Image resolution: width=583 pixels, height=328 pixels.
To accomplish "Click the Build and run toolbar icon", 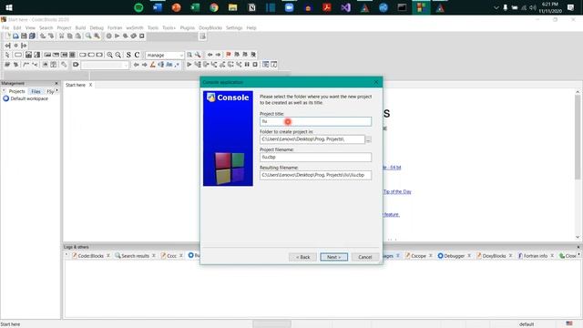I will click(126, 36).
